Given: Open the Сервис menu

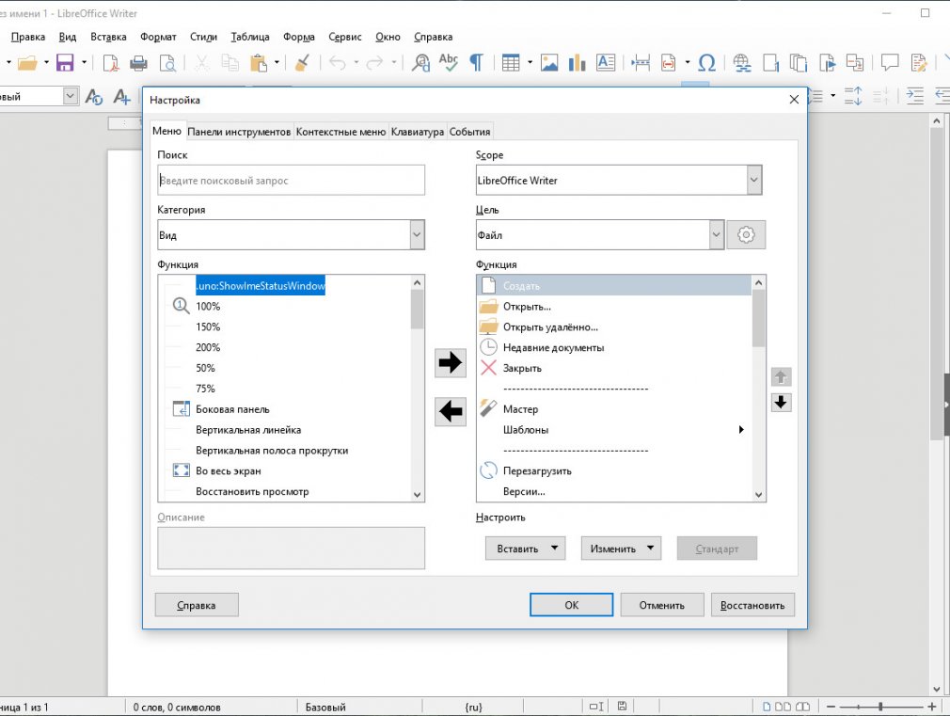Looking at the screenshot, I should [x=345, y=37].
